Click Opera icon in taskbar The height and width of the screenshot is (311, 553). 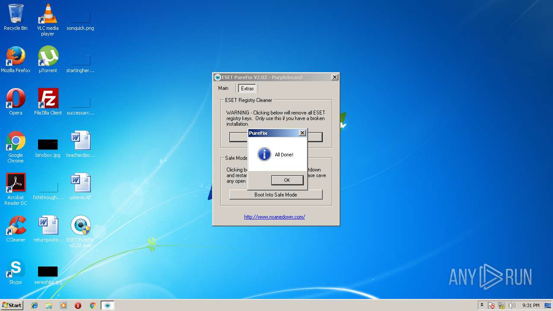point(78,305)
